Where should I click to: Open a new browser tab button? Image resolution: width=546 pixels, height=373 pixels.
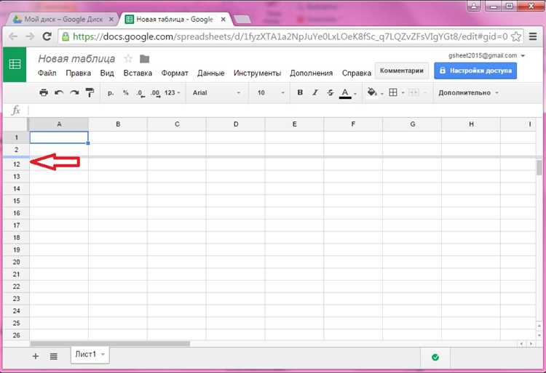click(242, 20)
